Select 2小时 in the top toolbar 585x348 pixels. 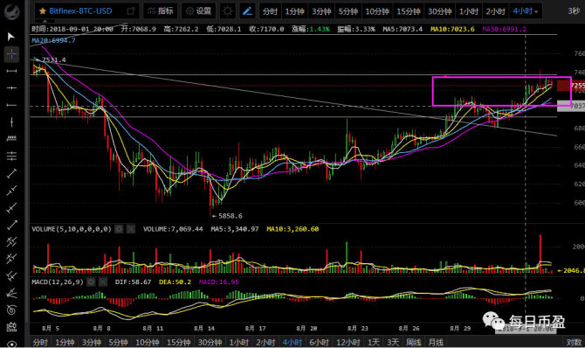(x=495, y=11)
